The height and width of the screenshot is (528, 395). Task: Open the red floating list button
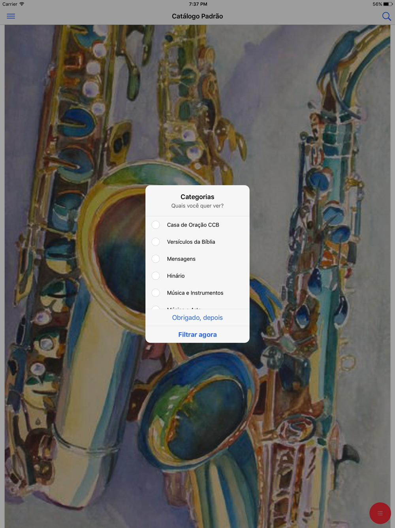[x=380, y=513]
